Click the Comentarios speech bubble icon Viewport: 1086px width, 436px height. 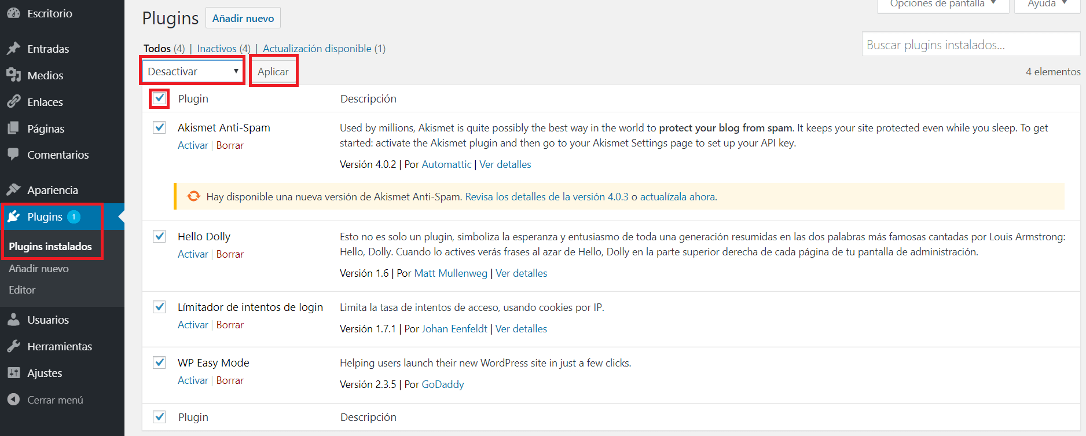pos(13,155)
